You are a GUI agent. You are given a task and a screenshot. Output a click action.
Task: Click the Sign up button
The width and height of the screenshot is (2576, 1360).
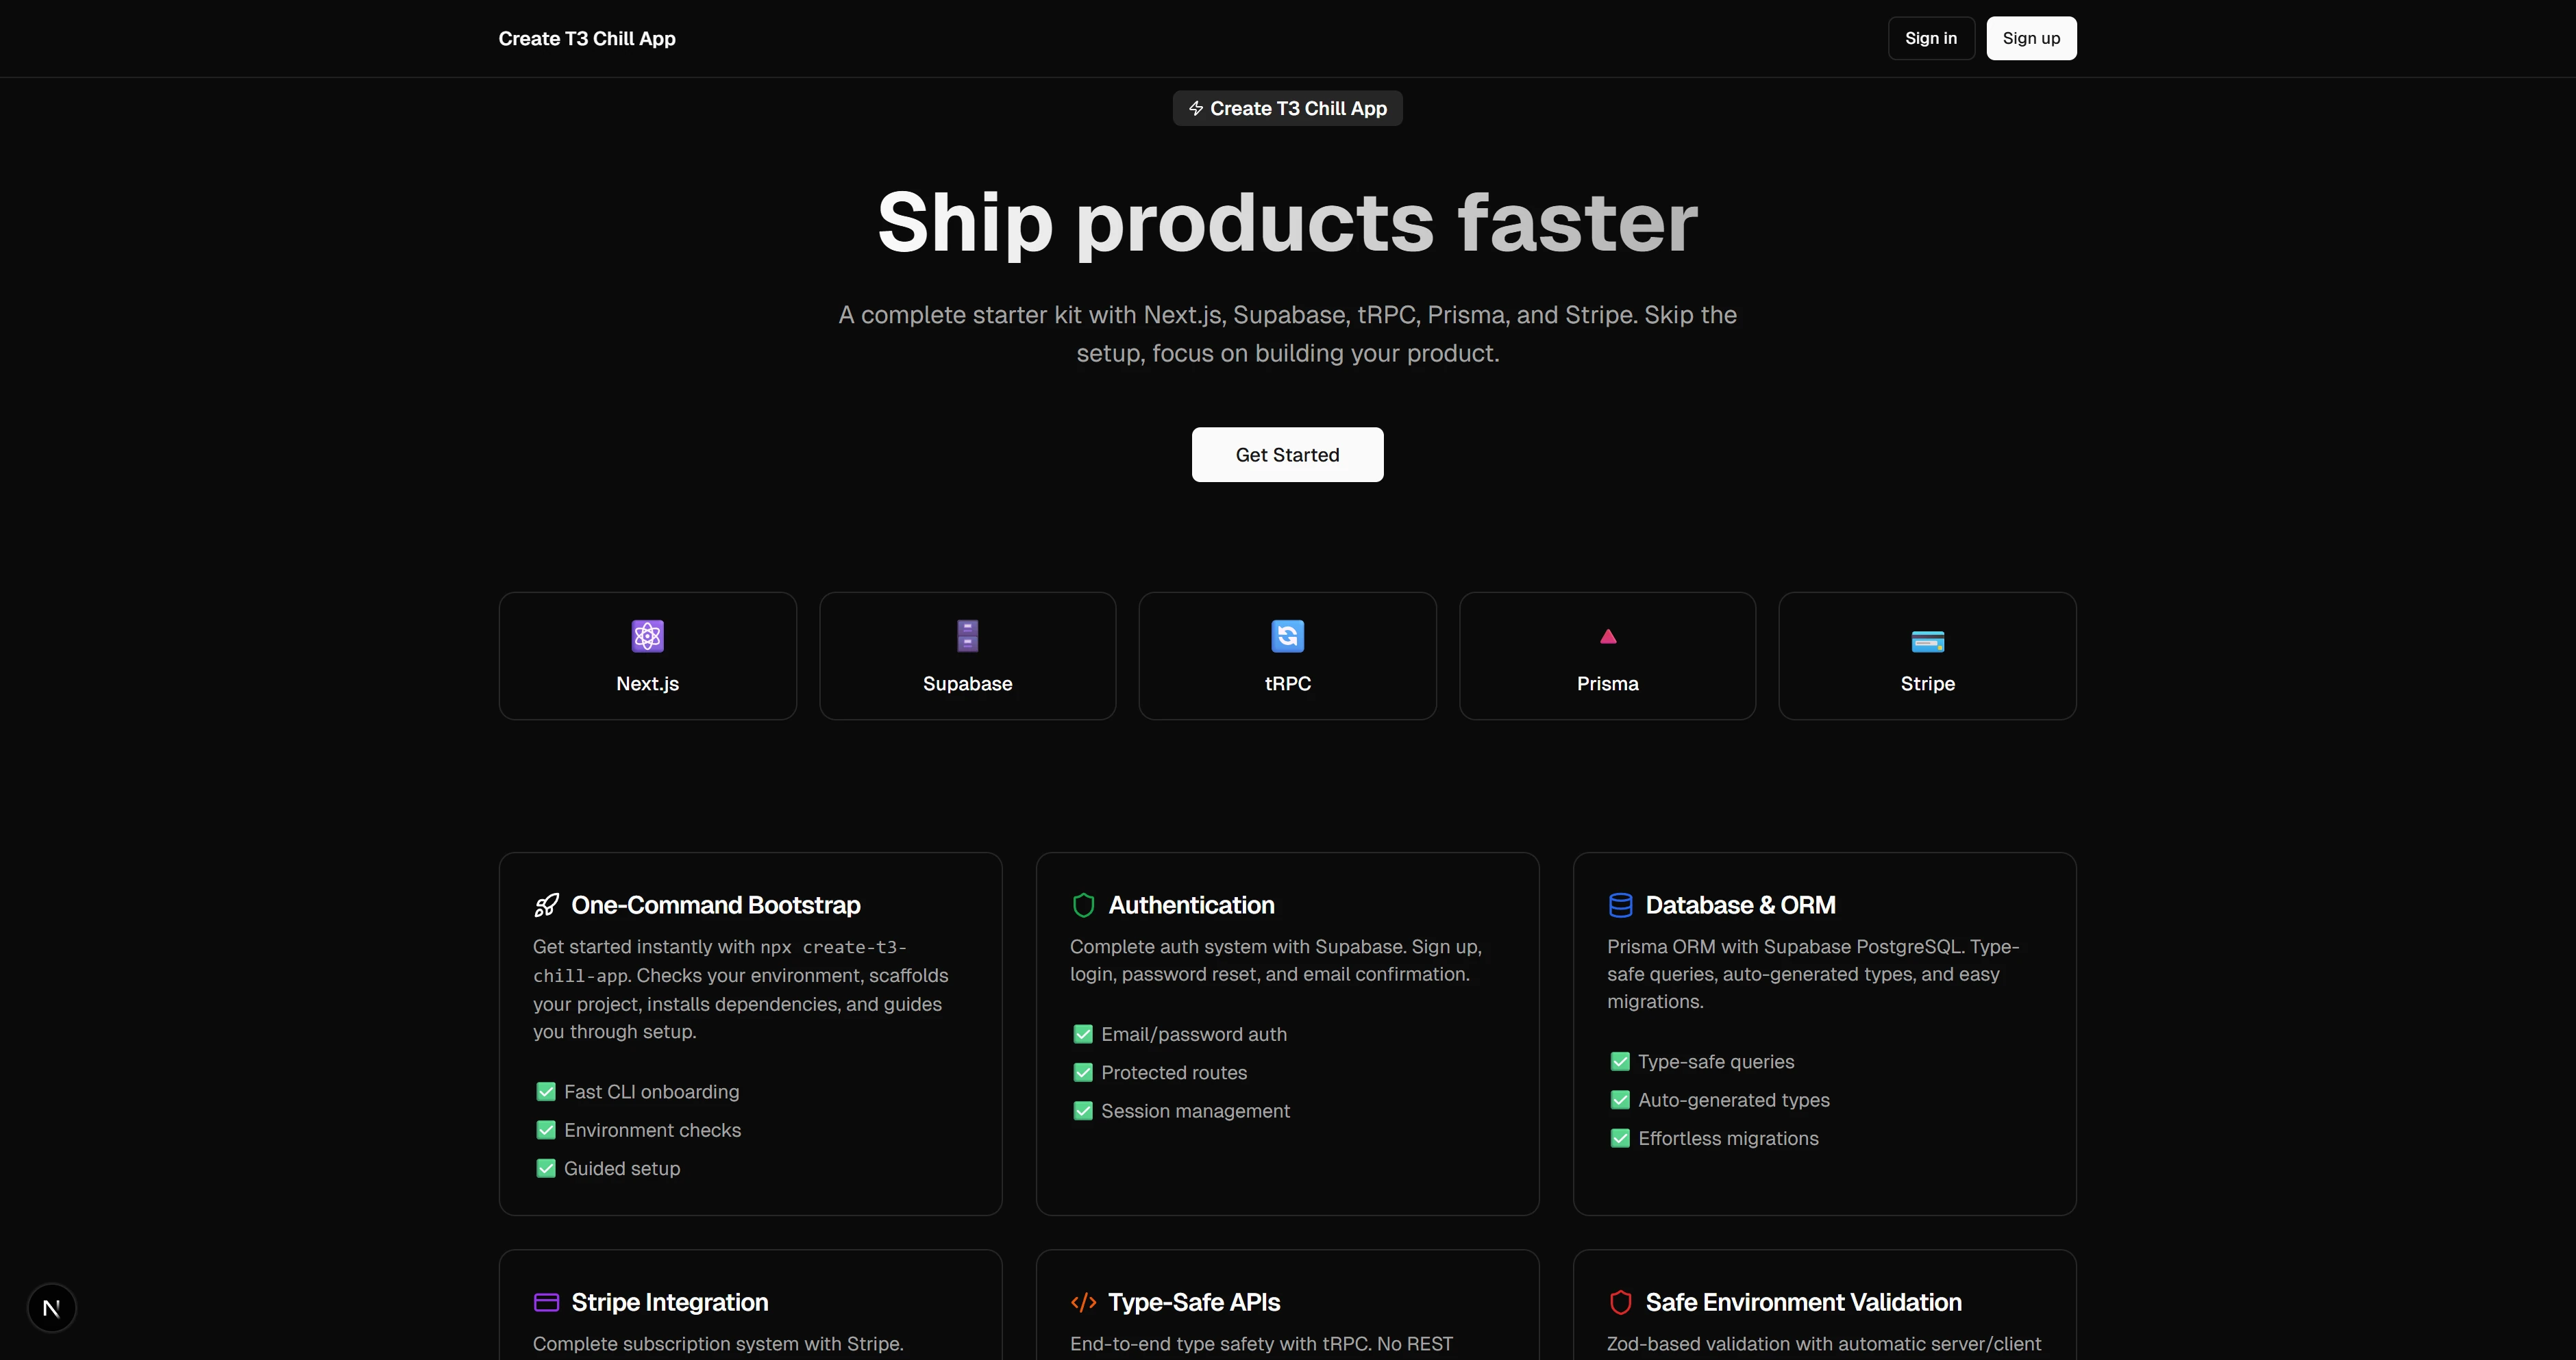point(2031,38)
